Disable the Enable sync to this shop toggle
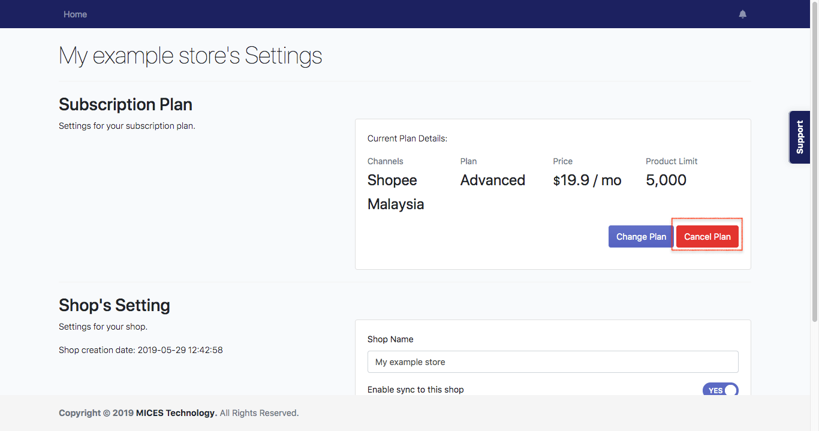Viewport: 819px width, 431px height. pos(720,390)
